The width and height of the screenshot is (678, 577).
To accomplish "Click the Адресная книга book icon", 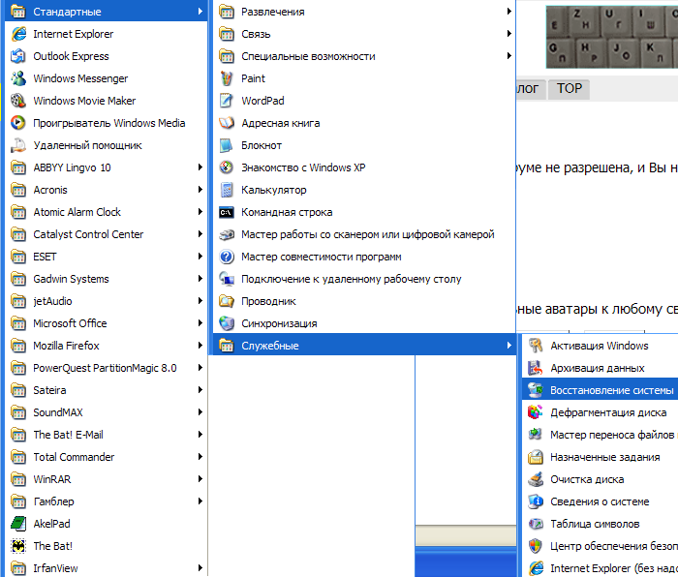I will (227, 123).
